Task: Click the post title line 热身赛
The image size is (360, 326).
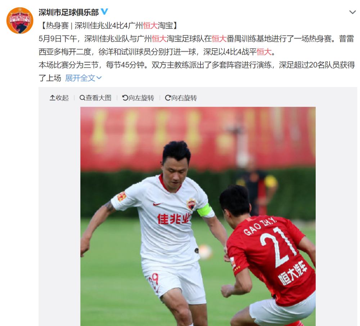Action: click(x=109, y=26)
